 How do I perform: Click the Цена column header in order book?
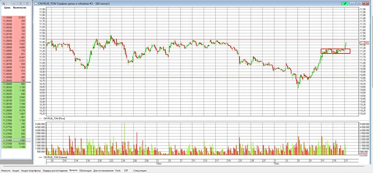point(7,7)
